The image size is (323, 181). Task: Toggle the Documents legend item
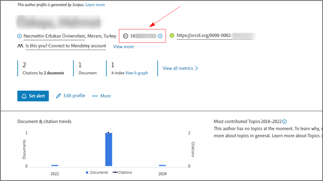(x=97, y=172)
